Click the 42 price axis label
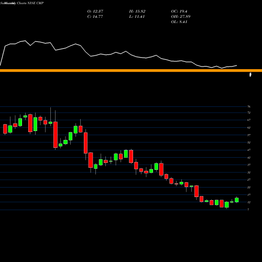The height and width of the screenshot is (262, 262). (x=249, y=158)
